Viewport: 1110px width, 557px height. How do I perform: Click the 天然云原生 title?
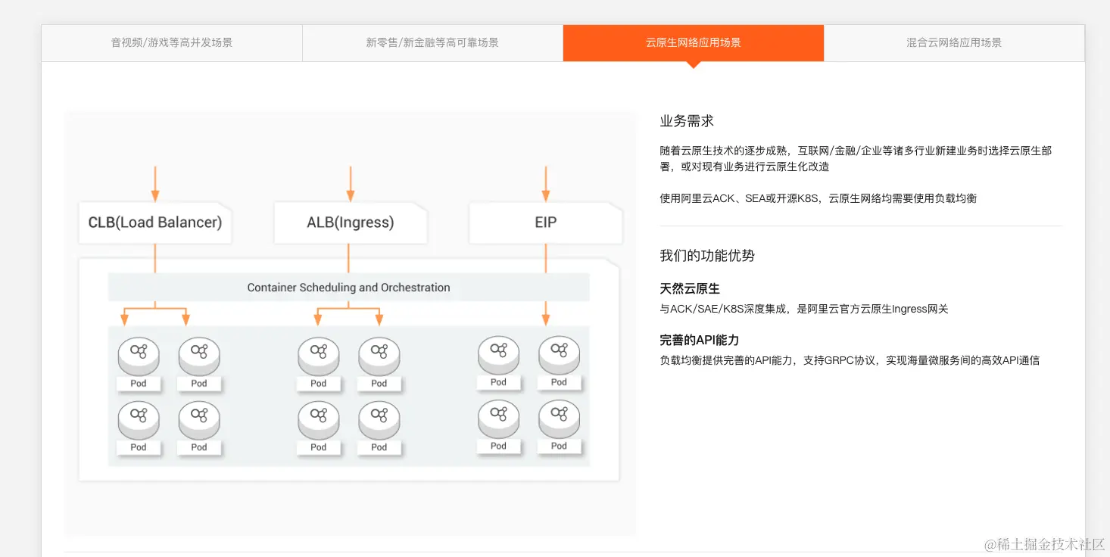(x=690, y=289)
